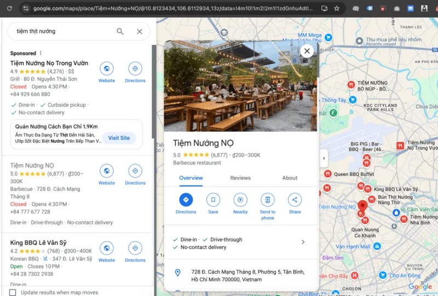Viewport: 438px width, 296px height.
Task: Search Nearby from the place card
Action: pyautogui.click(x=240, y=200)
